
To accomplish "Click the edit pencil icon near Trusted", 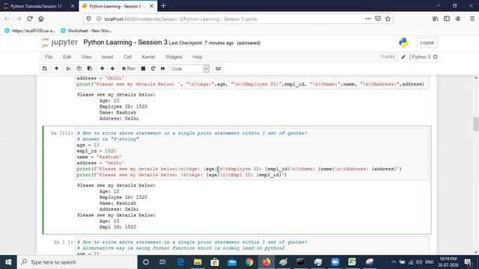I will pyautogui.click(x=403, y=57).
